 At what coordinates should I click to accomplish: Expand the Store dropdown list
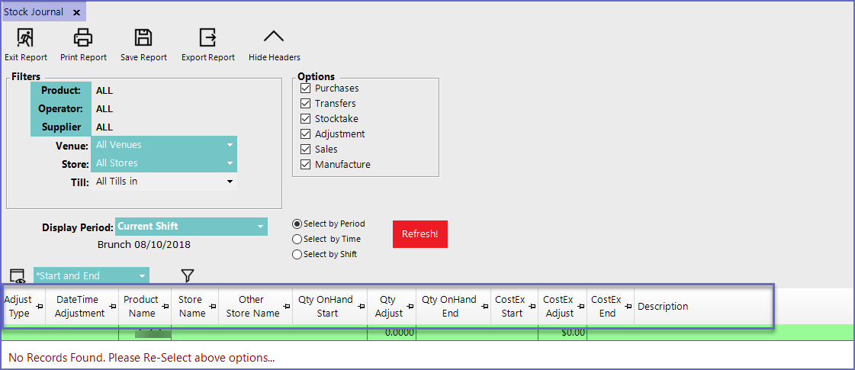[x=230, y=163]
